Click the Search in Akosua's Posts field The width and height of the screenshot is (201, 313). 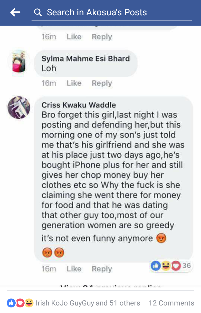(112, 12)
